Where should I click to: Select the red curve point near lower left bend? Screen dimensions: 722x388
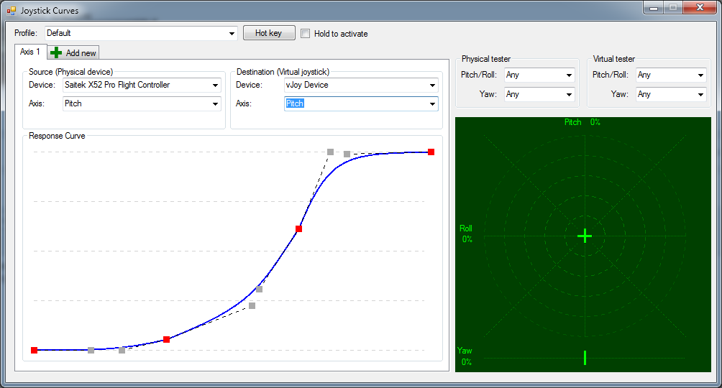167,340
